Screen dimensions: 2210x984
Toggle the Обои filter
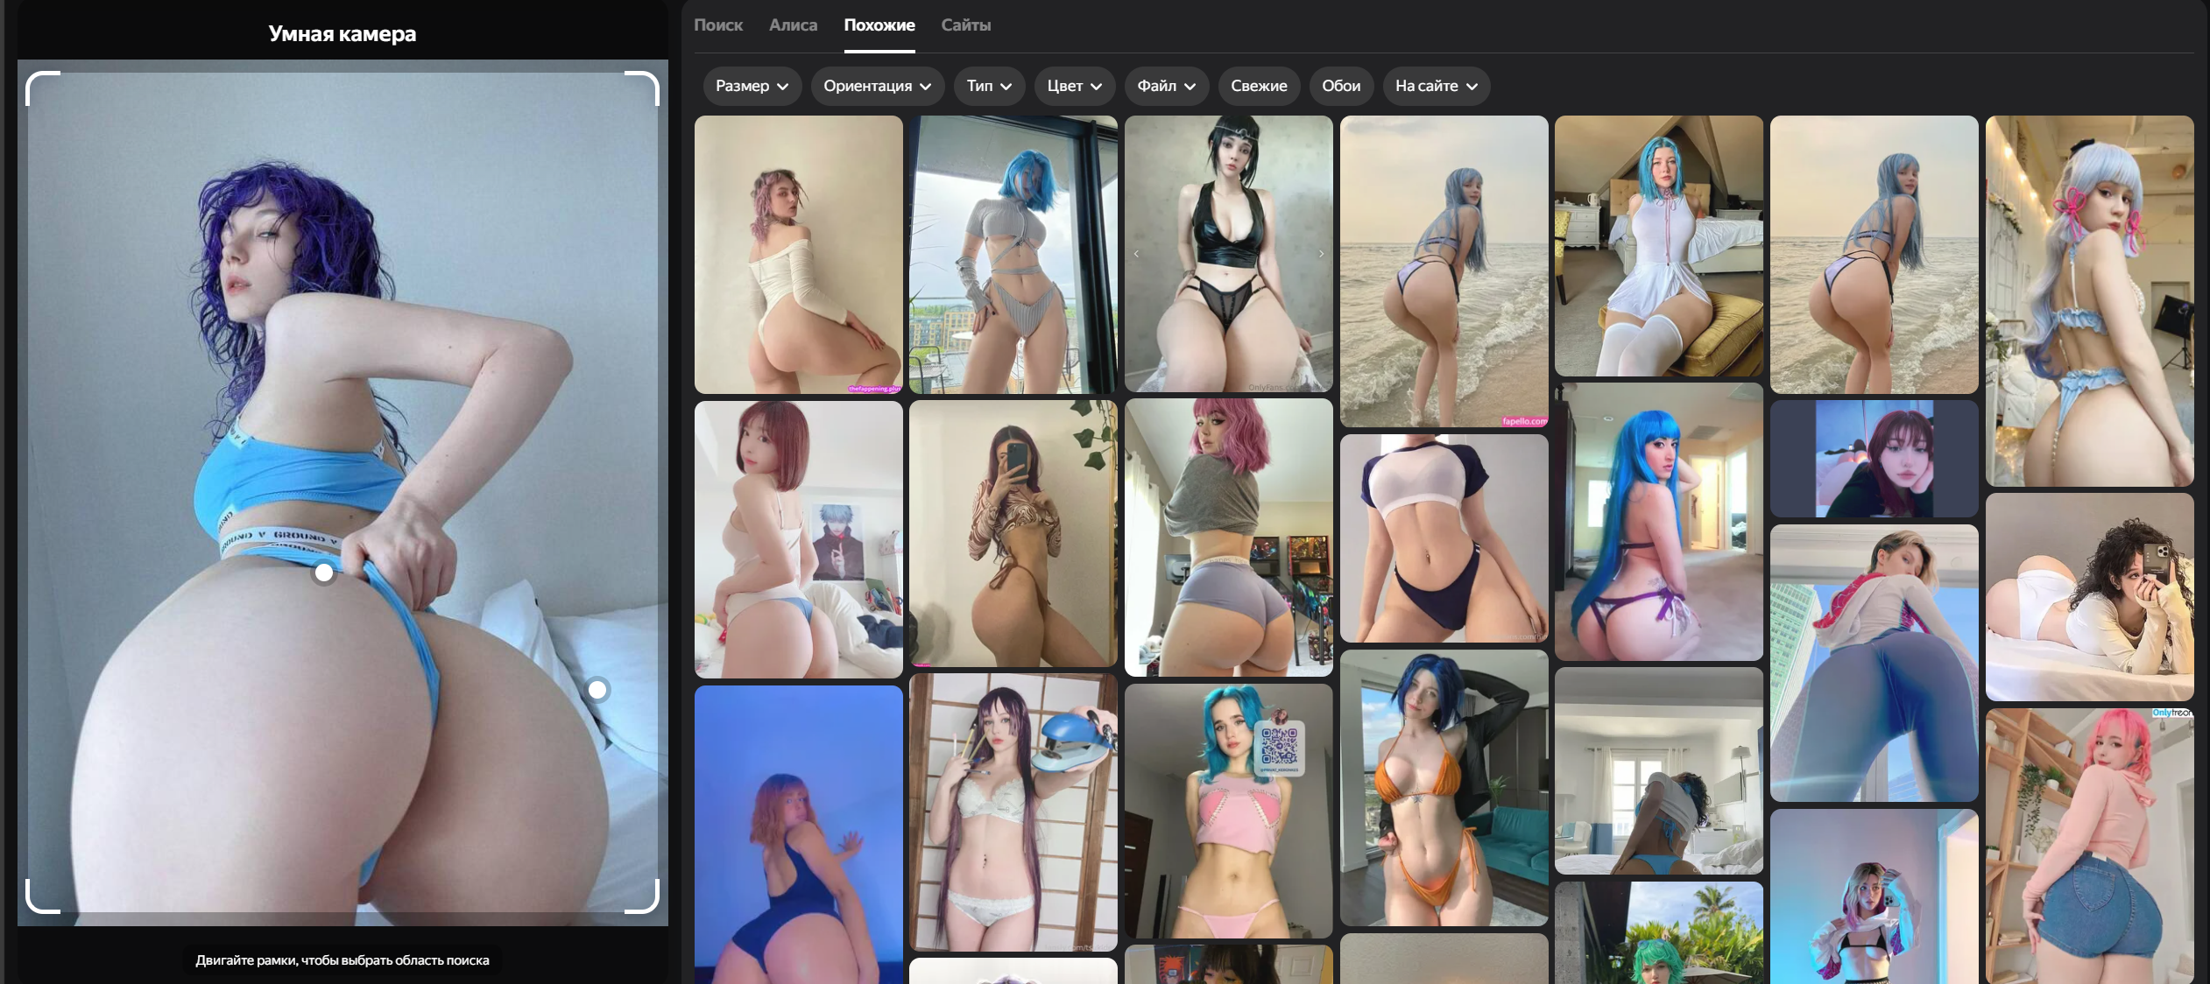1340,86
